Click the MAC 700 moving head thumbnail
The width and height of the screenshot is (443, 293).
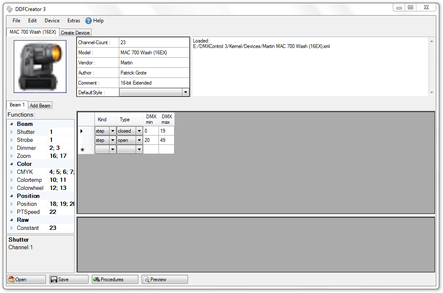tap(40, 66)
